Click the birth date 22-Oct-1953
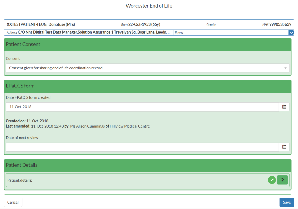Viewport: 298px width, 209px height. [140, 24]
